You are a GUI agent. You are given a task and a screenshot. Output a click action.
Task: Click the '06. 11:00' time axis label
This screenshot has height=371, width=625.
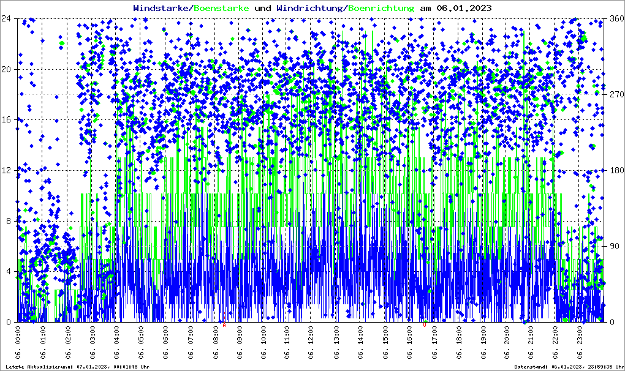point(288,342)
